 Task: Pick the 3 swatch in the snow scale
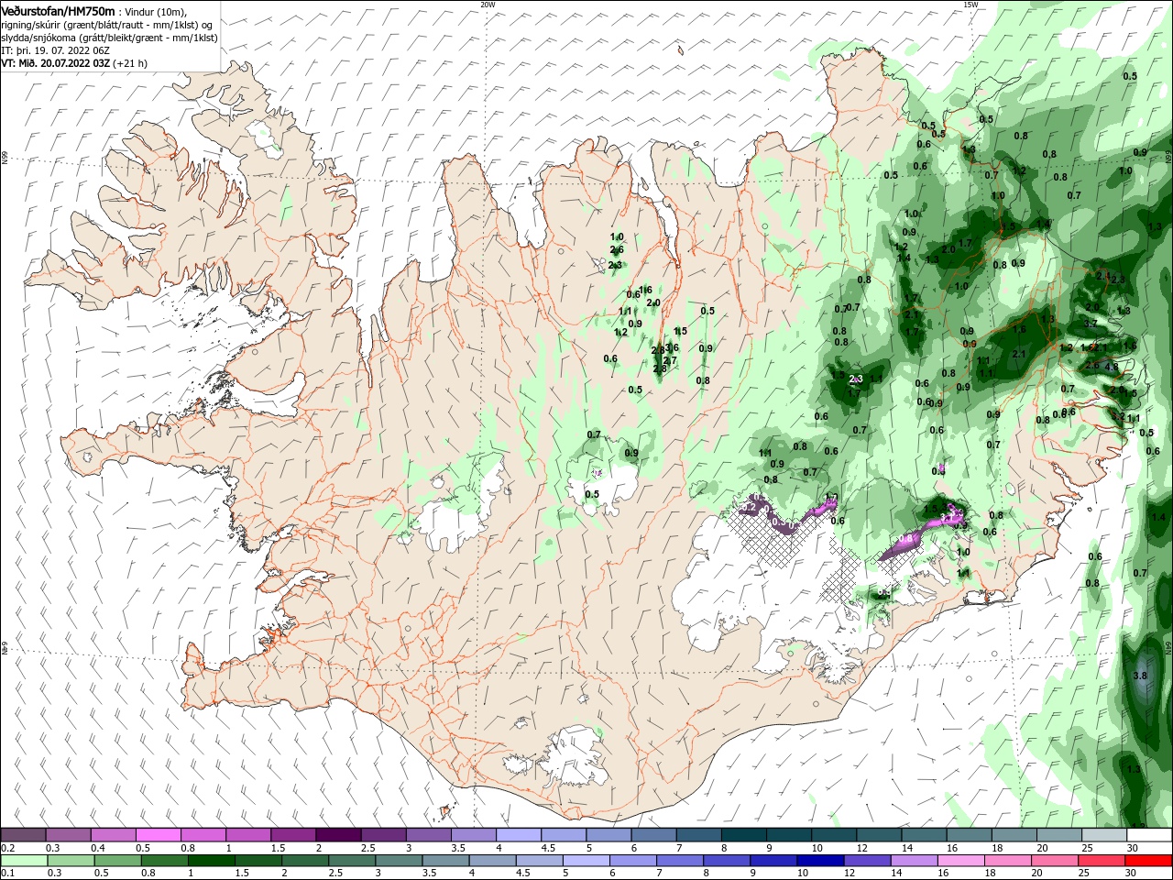pos(428,835)
